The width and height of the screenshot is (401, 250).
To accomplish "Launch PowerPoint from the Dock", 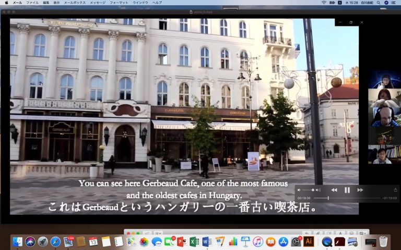I will coord(182,241).
